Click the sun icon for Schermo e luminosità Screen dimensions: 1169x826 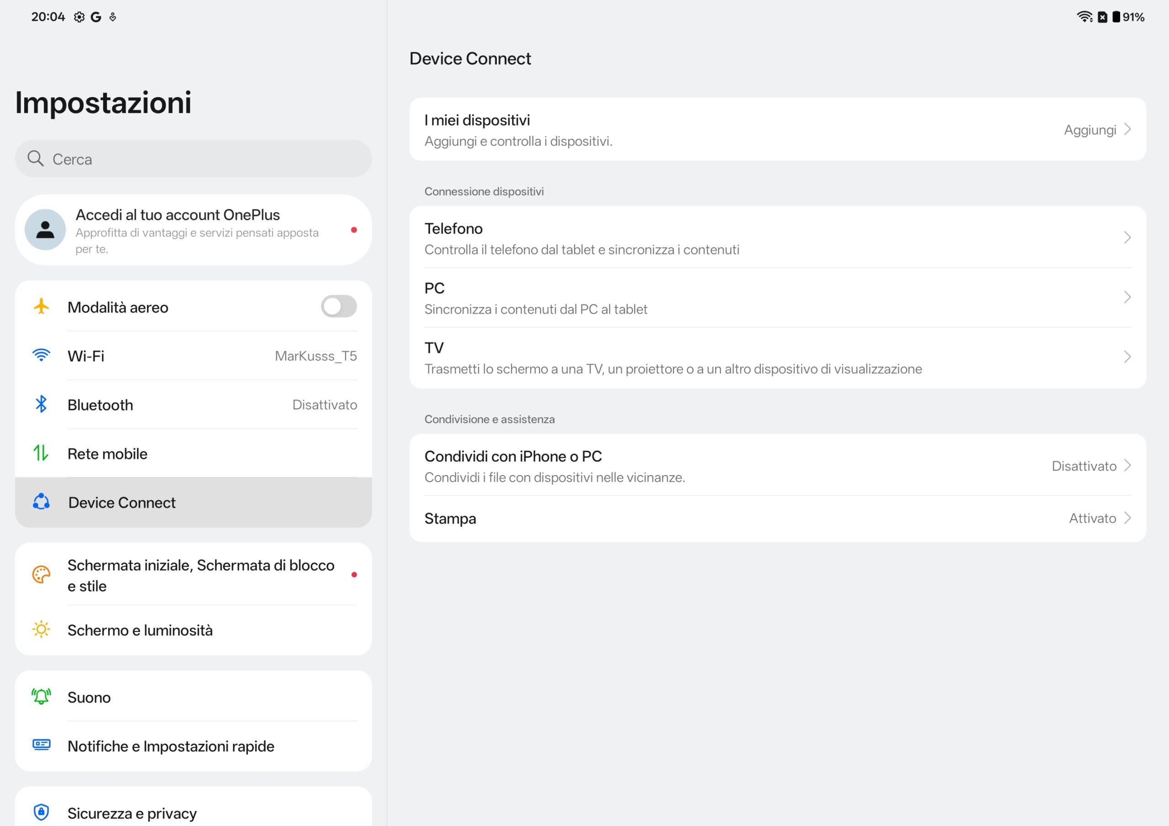(x=41, y=630)
